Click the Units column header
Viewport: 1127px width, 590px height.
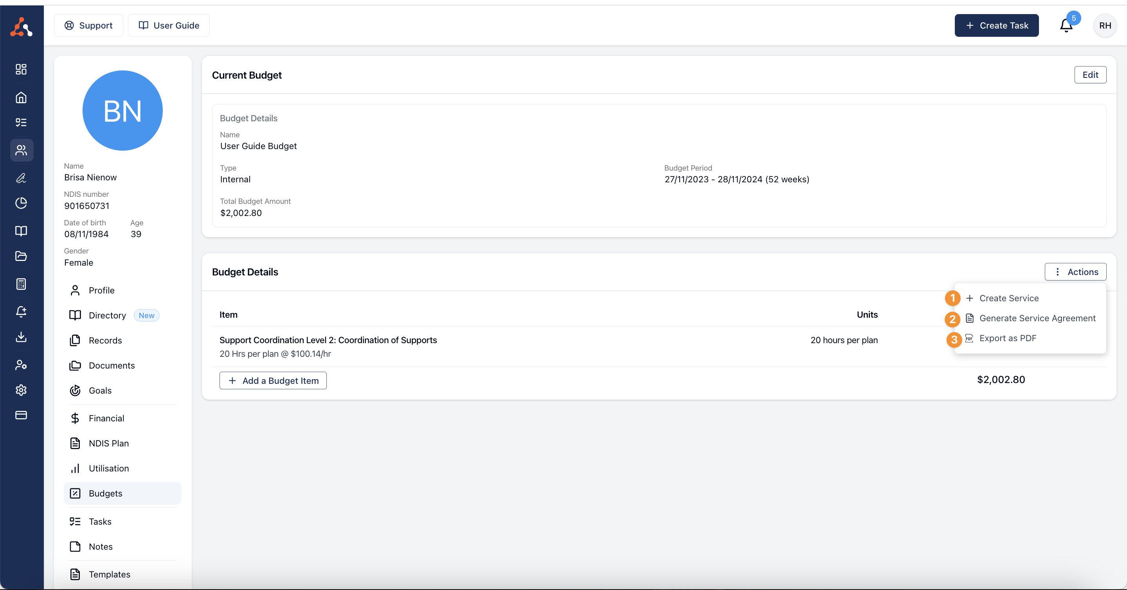[867, 315]
